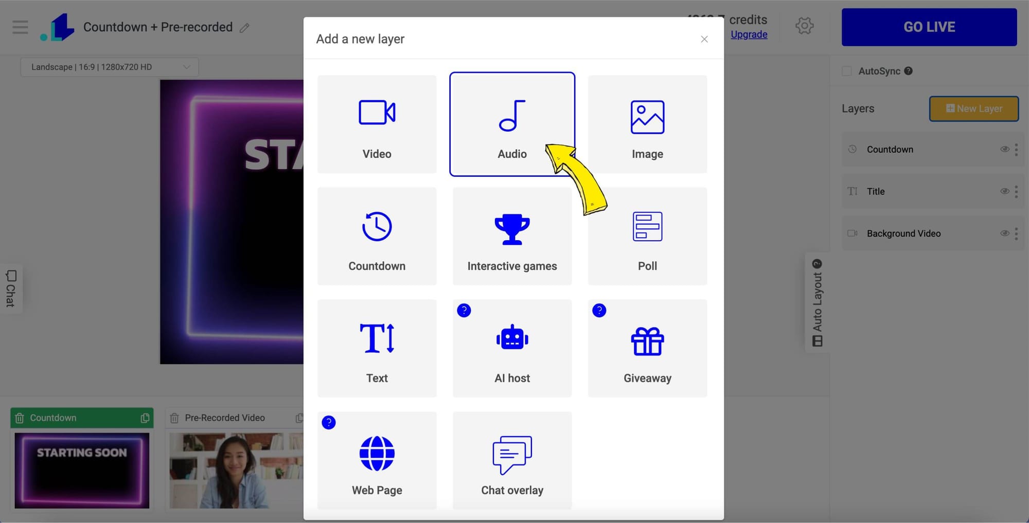Open Title layer three-dot options
This screenshot has width=1029, height=523.
click(x=1016, y=191)
